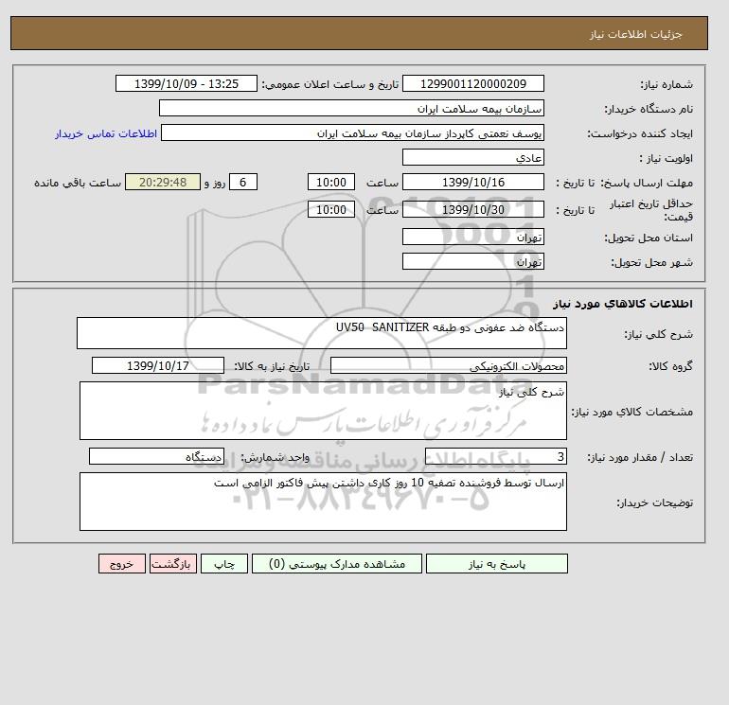Click the public announcement date field 1399/10/09 - 13:25
Image resolution: width=729 pixels, height=705 pixels.
coord(186,83)
